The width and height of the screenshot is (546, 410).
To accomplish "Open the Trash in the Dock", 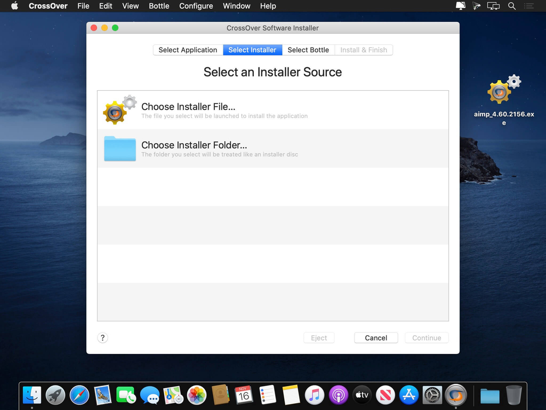I will [513, 396].
